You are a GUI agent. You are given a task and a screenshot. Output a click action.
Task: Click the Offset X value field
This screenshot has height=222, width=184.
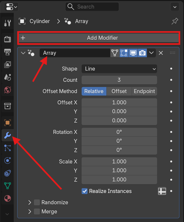119,103
